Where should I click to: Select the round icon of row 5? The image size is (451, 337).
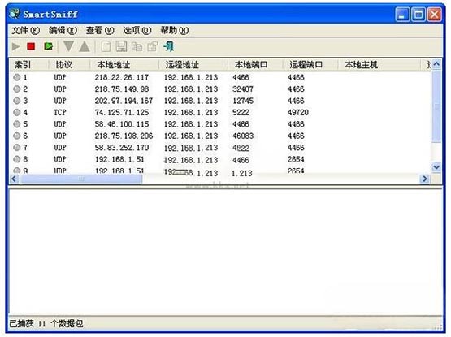17,124
